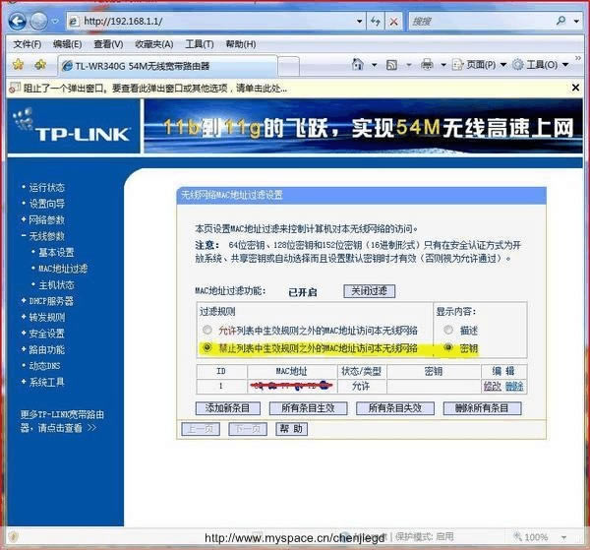This screenshot has width=590, height=550.
Task: Click the red Stop loading icon
Action: (x=393, y=22)
